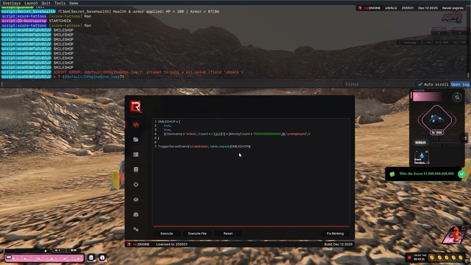Viewport: 471px width, 265px height.
Task: Click the small collapse handle beside Process panel
Action: coord(466,138)
